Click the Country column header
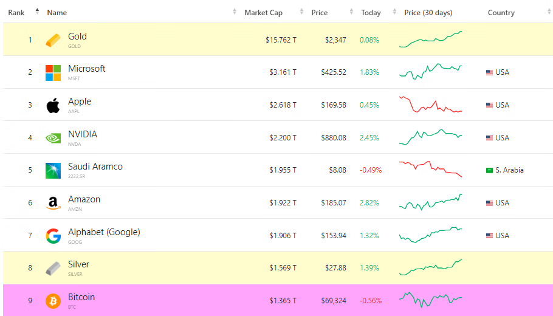The image size is (553, 316). pyautogui.click(x=501, y=13)
